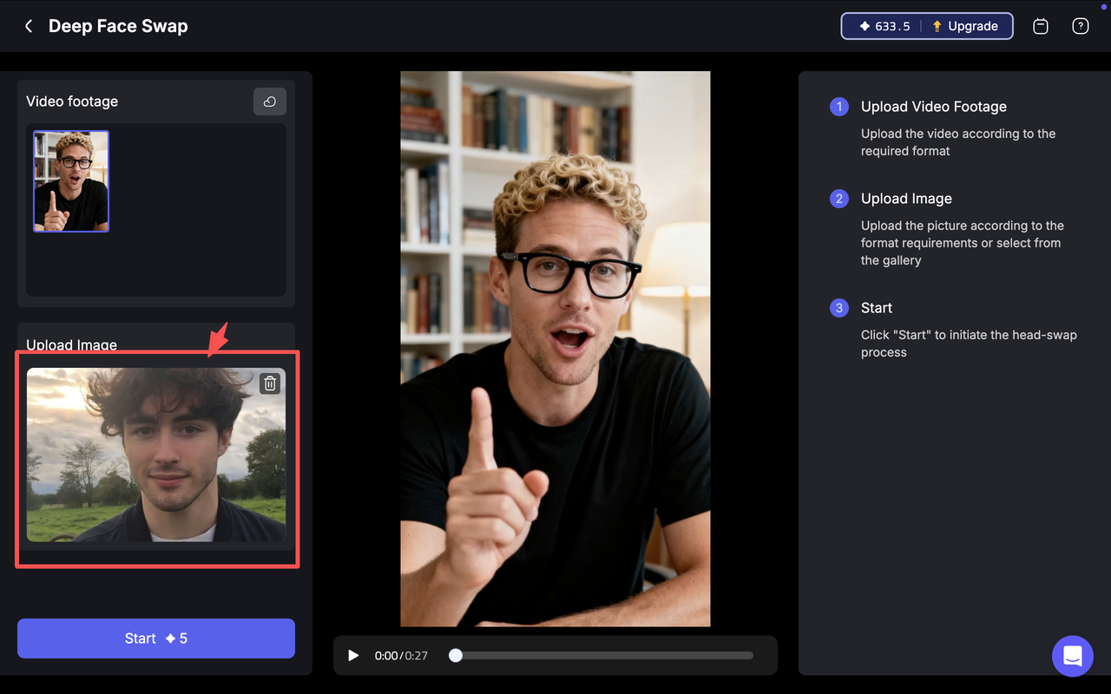Viewport: 1111px width, 694px height.
Task: Play the preview video
Action: click(x=353, y=656)
